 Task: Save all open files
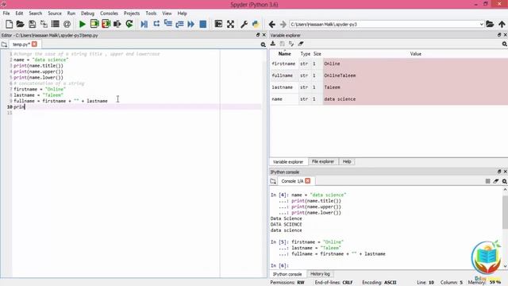[44, 24]
